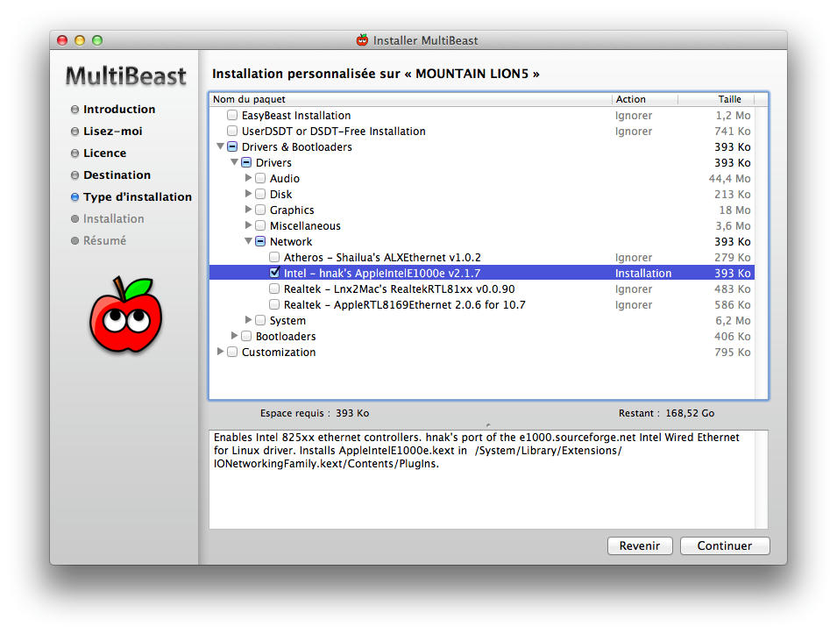The width and height of the screenshot is (837, 634).
Task: Toggle the Drivers group checkbox
Action: (246, 162)
